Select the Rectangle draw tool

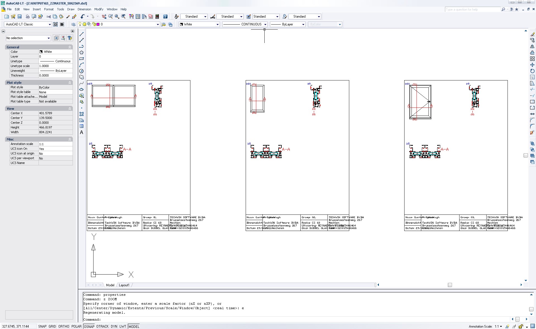coord(82,59)
